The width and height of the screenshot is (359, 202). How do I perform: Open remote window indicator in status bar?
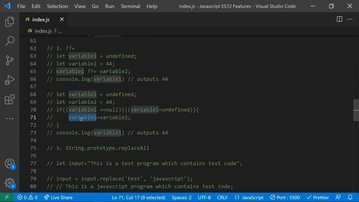coord(7,197)
